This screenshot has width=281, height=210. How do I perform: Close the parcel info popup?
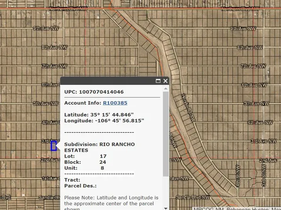[165, 81]
